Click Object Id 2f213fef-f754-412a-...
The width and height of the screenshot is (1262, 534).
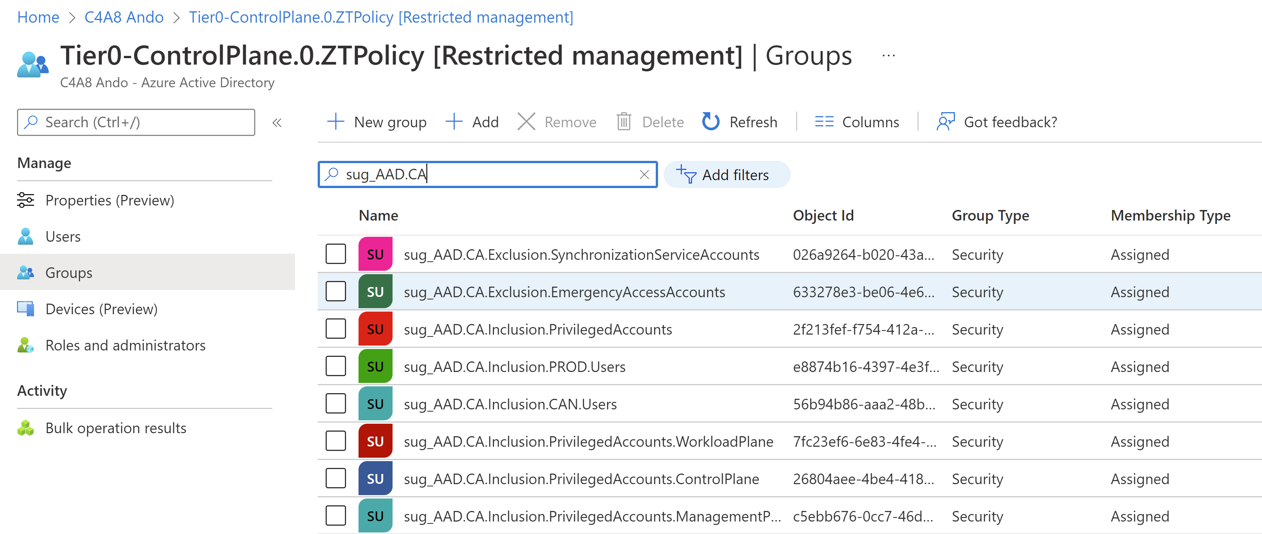click(864, 329)
